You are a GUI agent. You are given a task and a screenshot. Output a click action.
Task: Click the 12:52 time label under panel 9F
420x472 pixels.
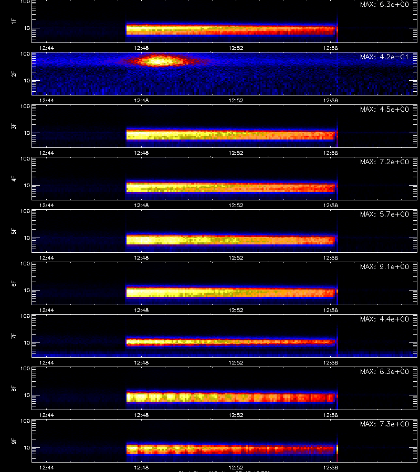236,467
